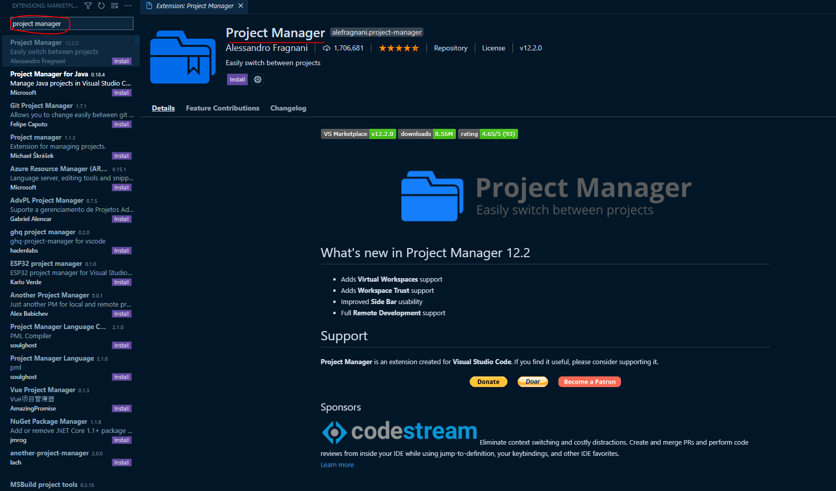Click the VS Marketplace v12.2.0 badge
The height and width of the screenshot is (491, 836).
click(x=359, y=134)
